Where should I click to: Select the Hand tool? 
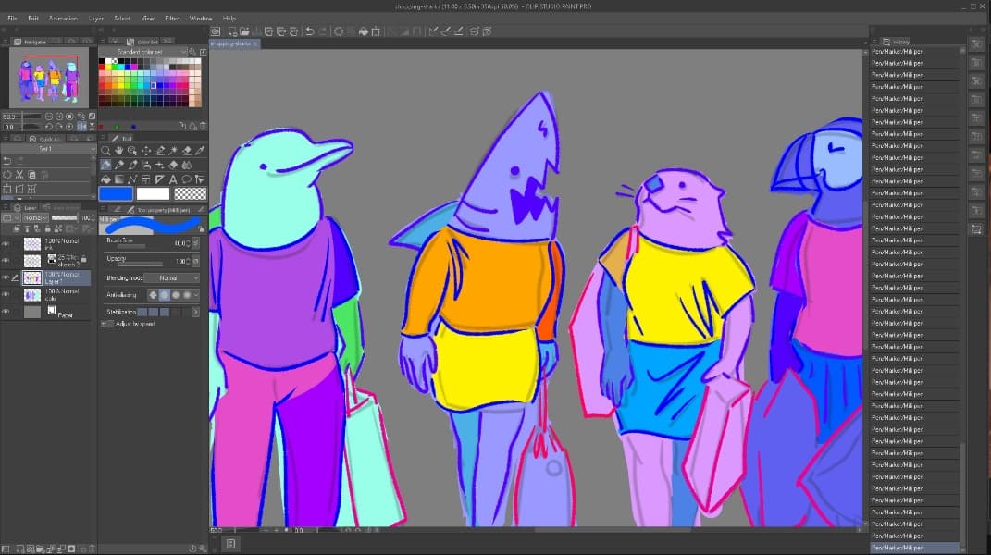tap(118, 150)
